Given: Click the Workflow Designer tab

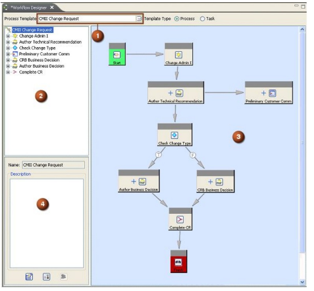Looking at the screenshot, I should click(28, 7).
